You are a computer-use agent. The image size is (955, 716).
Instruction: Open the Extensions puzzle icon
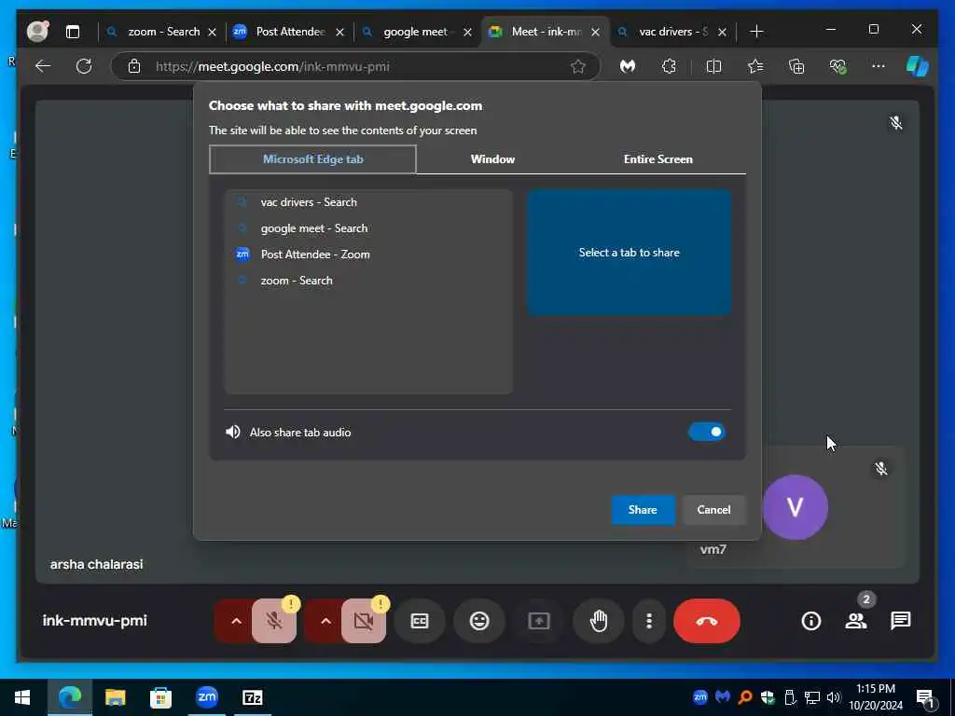click(670, 66)
